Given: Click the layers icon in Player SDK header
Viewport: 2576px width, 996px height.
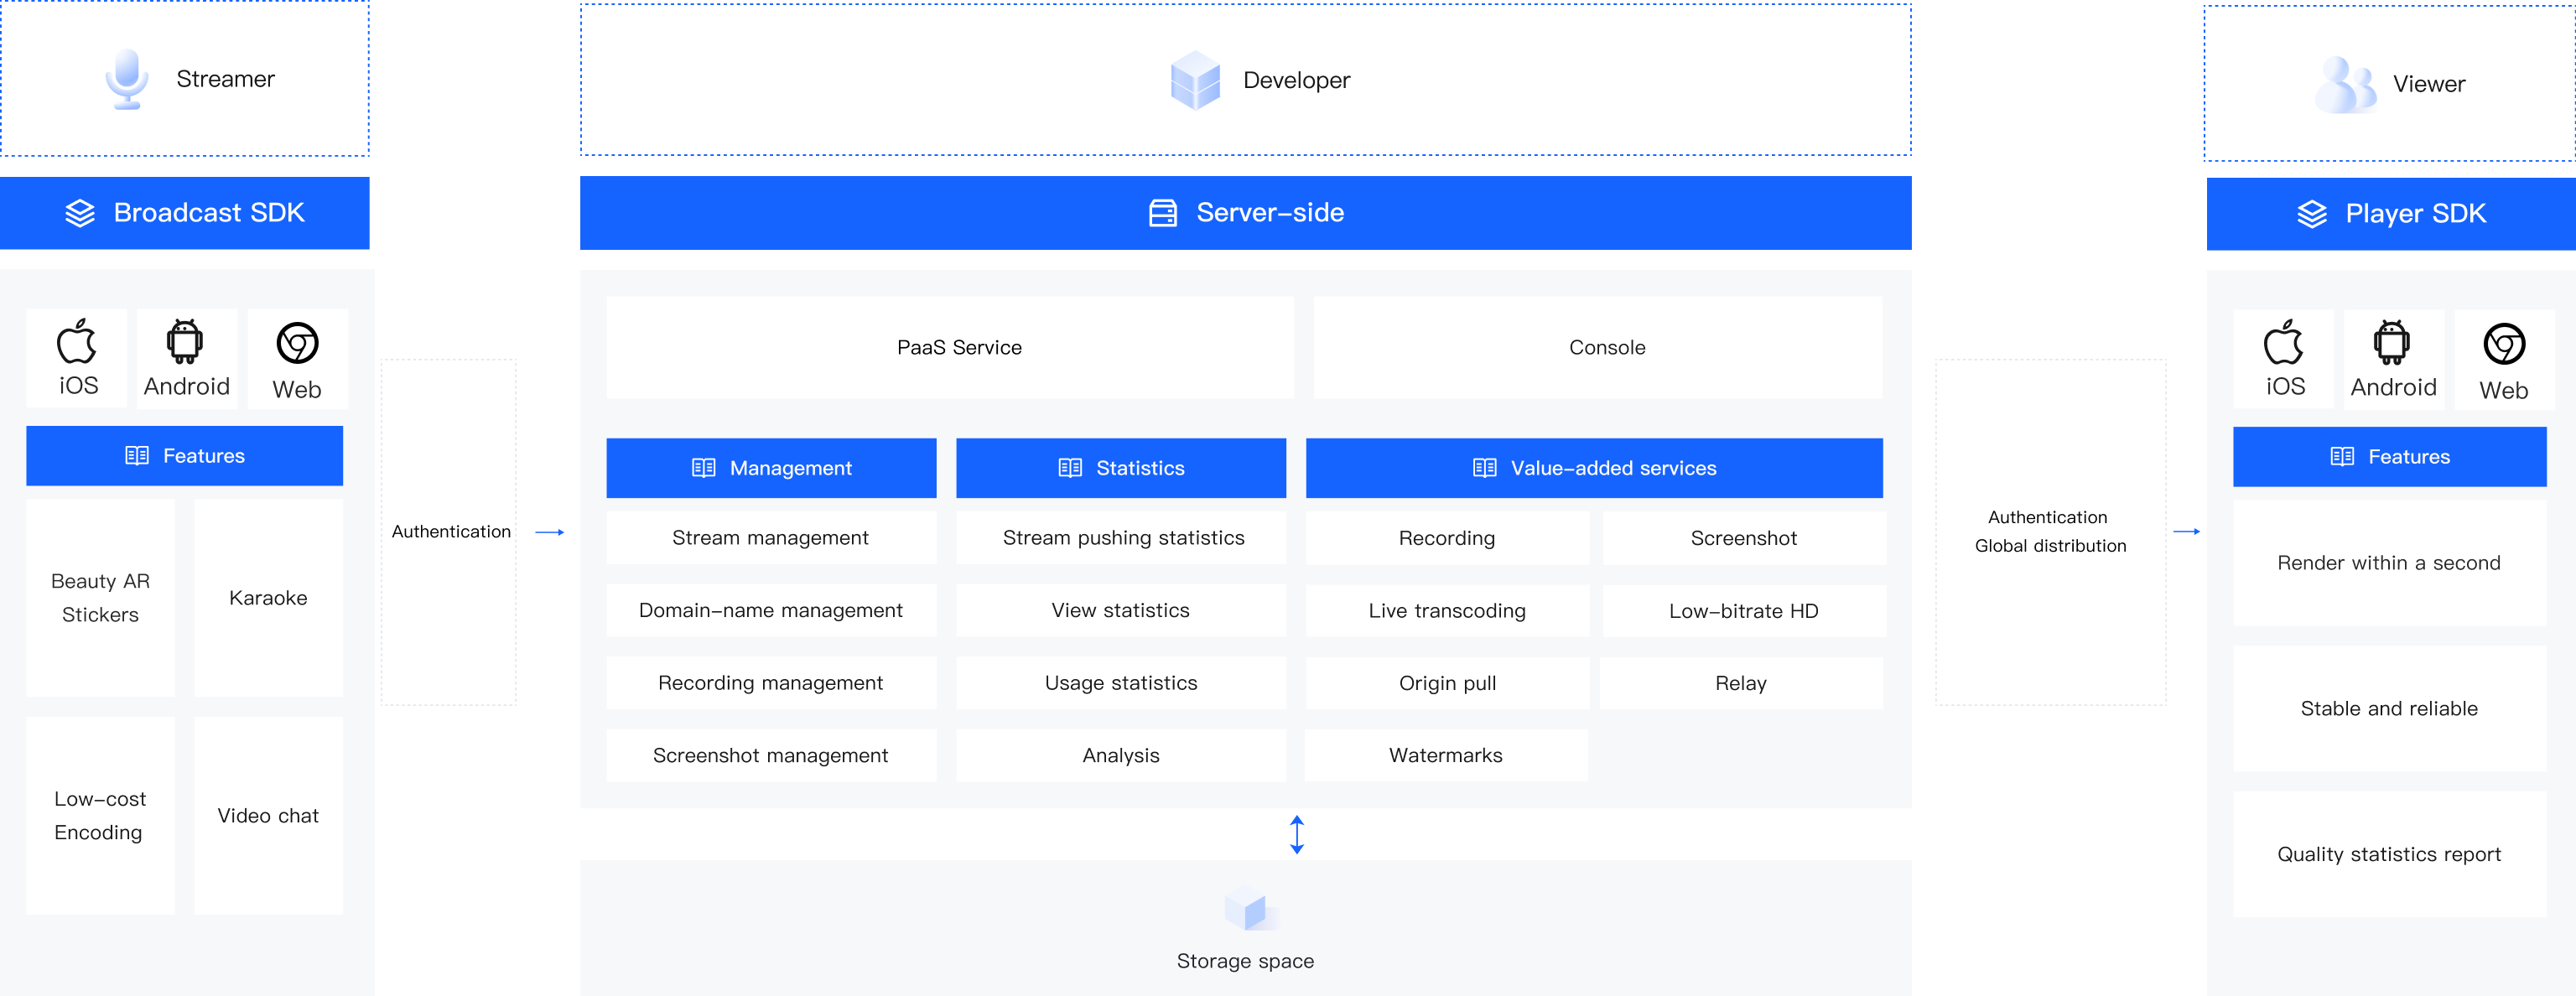Looking at the screenshot, I should (2312, 214).
